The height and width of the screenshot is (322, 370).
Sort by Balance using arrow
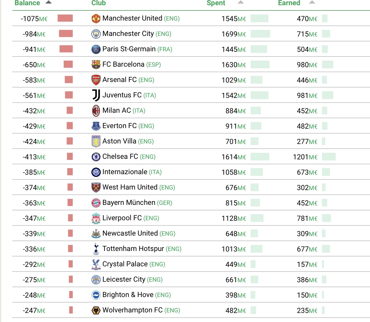click(x=49, y=2)
